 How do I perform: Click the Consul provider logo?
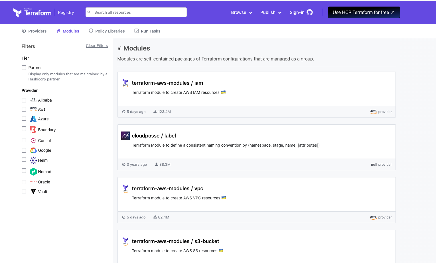click(33, 140)
